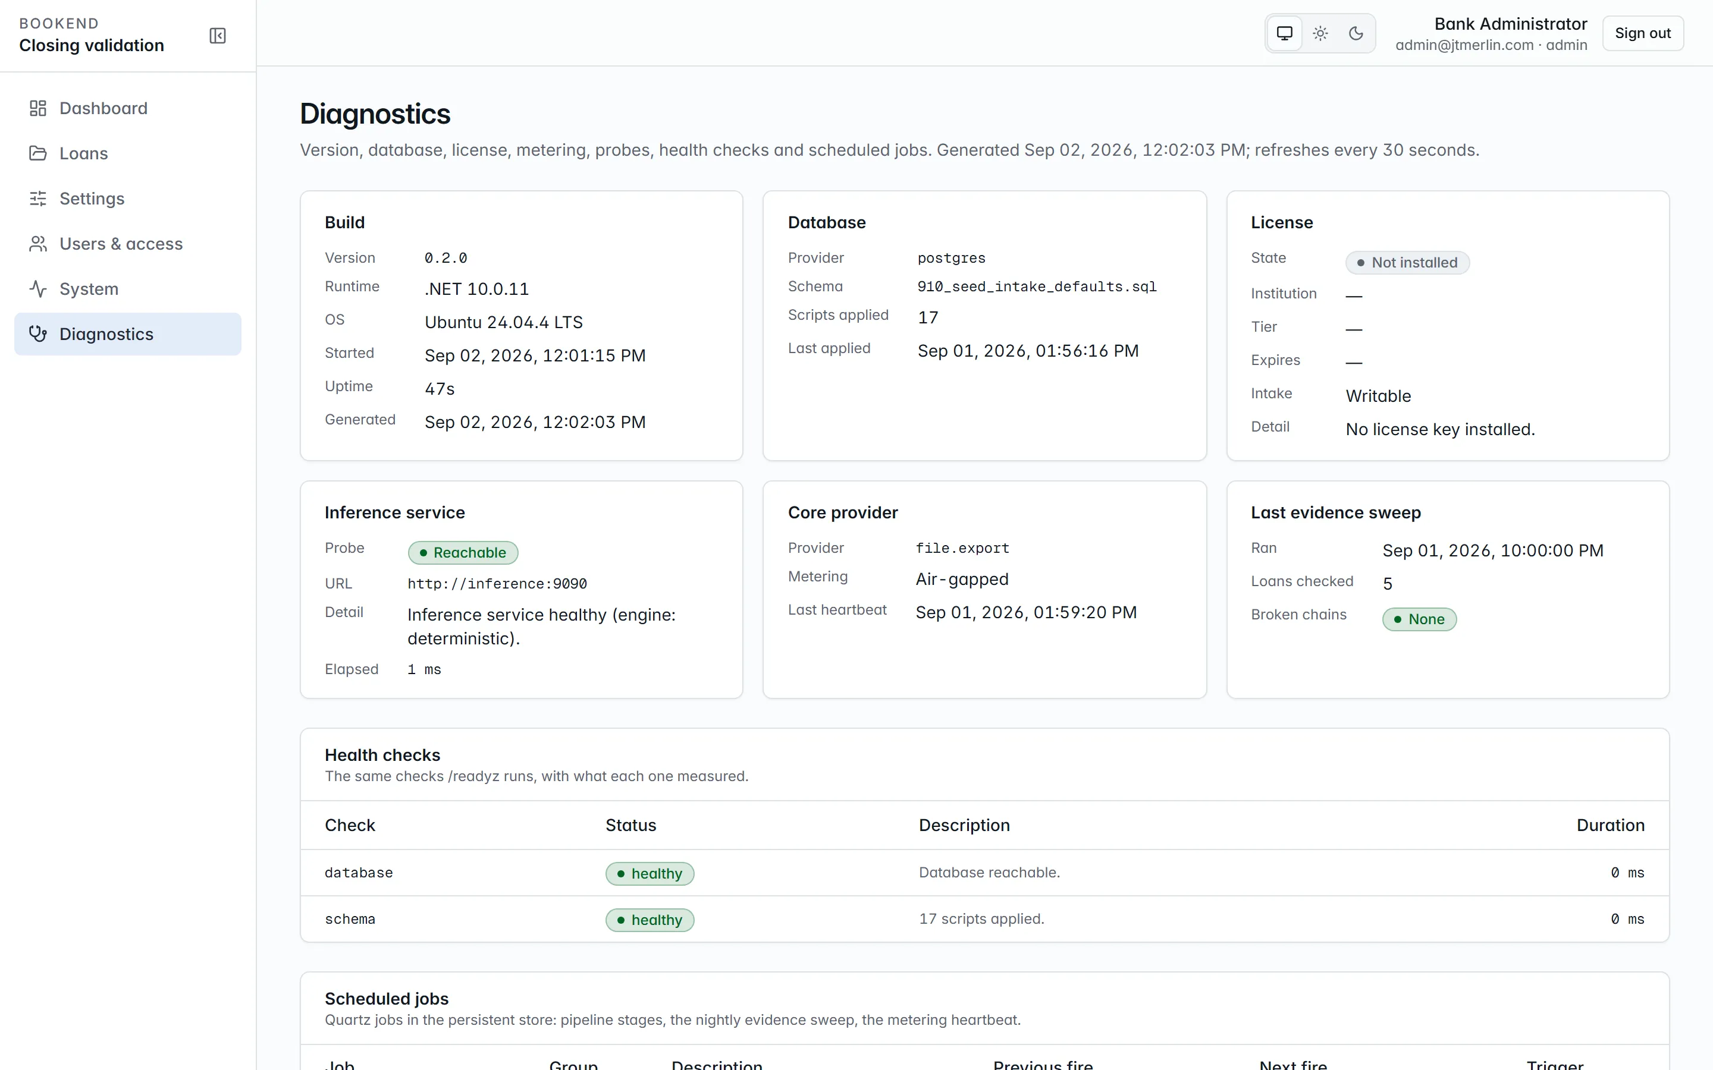
Task: Click the Health checks heading
Action: pos(382,755)
